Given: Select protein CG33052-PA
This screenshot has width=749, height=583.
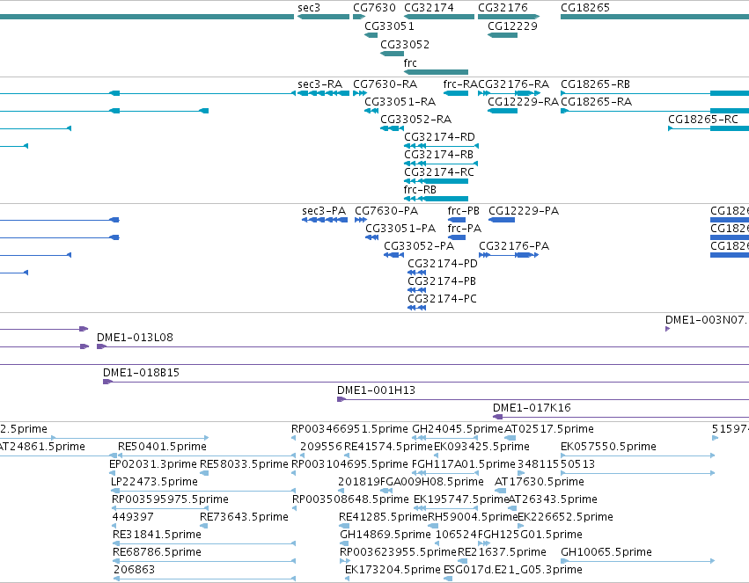Looking at the screenshot, I should tap(394, 255).
